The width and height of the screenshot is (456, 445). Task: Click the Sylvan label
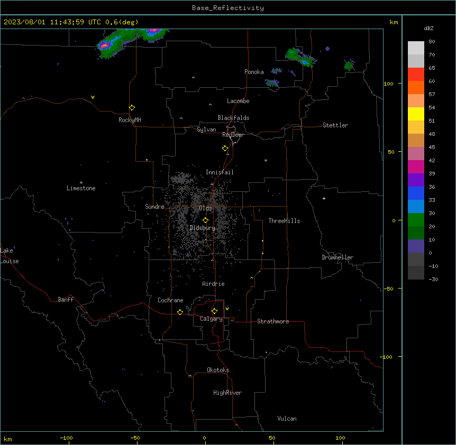206,129
